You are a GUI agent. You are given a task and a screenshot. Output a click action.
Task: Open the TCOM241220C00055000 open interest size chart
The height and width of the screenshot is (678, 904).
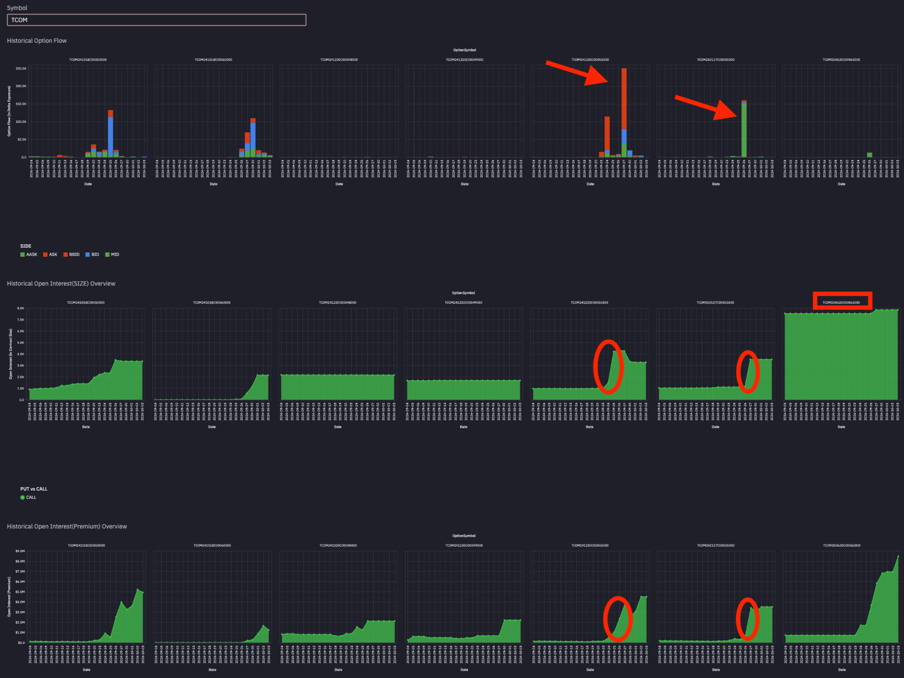(x=590, y=354)
